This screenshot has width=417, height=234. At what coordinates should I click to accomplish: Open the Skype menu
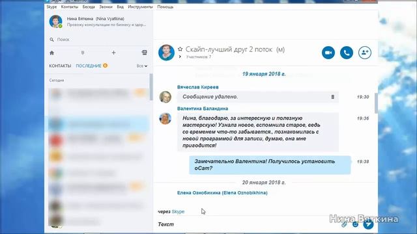51,7
